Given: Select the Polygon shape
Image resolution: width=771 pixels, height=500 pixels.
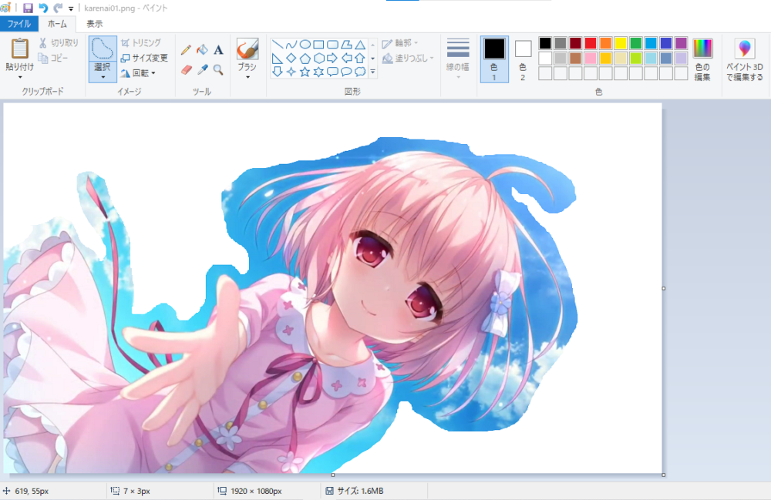Looking at the screenshot, I should pos(346,45).
